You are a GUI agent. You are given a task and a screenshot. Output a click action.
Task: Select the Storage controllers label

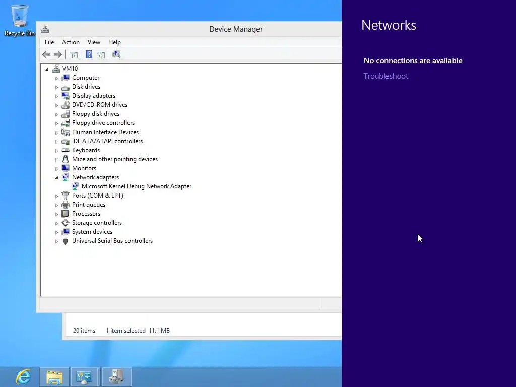[x=97, y=223]
